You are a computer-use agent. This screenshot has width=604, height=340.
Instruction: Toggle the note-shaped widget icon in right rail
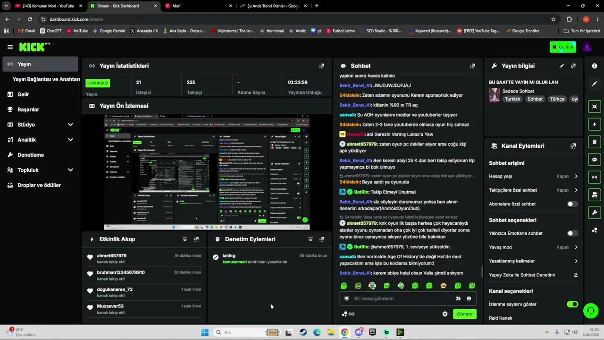(595, 142)
